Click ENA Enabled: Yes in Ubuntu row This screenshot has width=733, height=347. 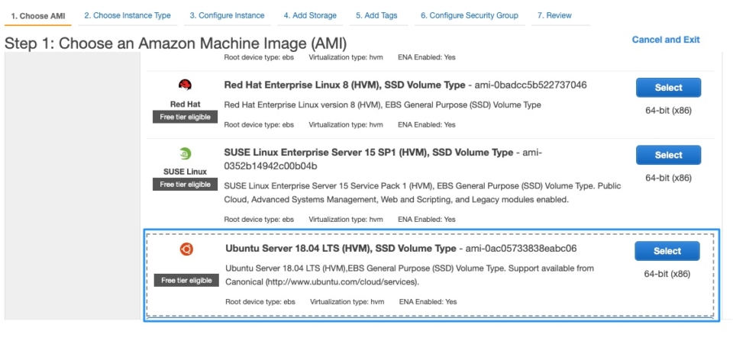point(428,302)
